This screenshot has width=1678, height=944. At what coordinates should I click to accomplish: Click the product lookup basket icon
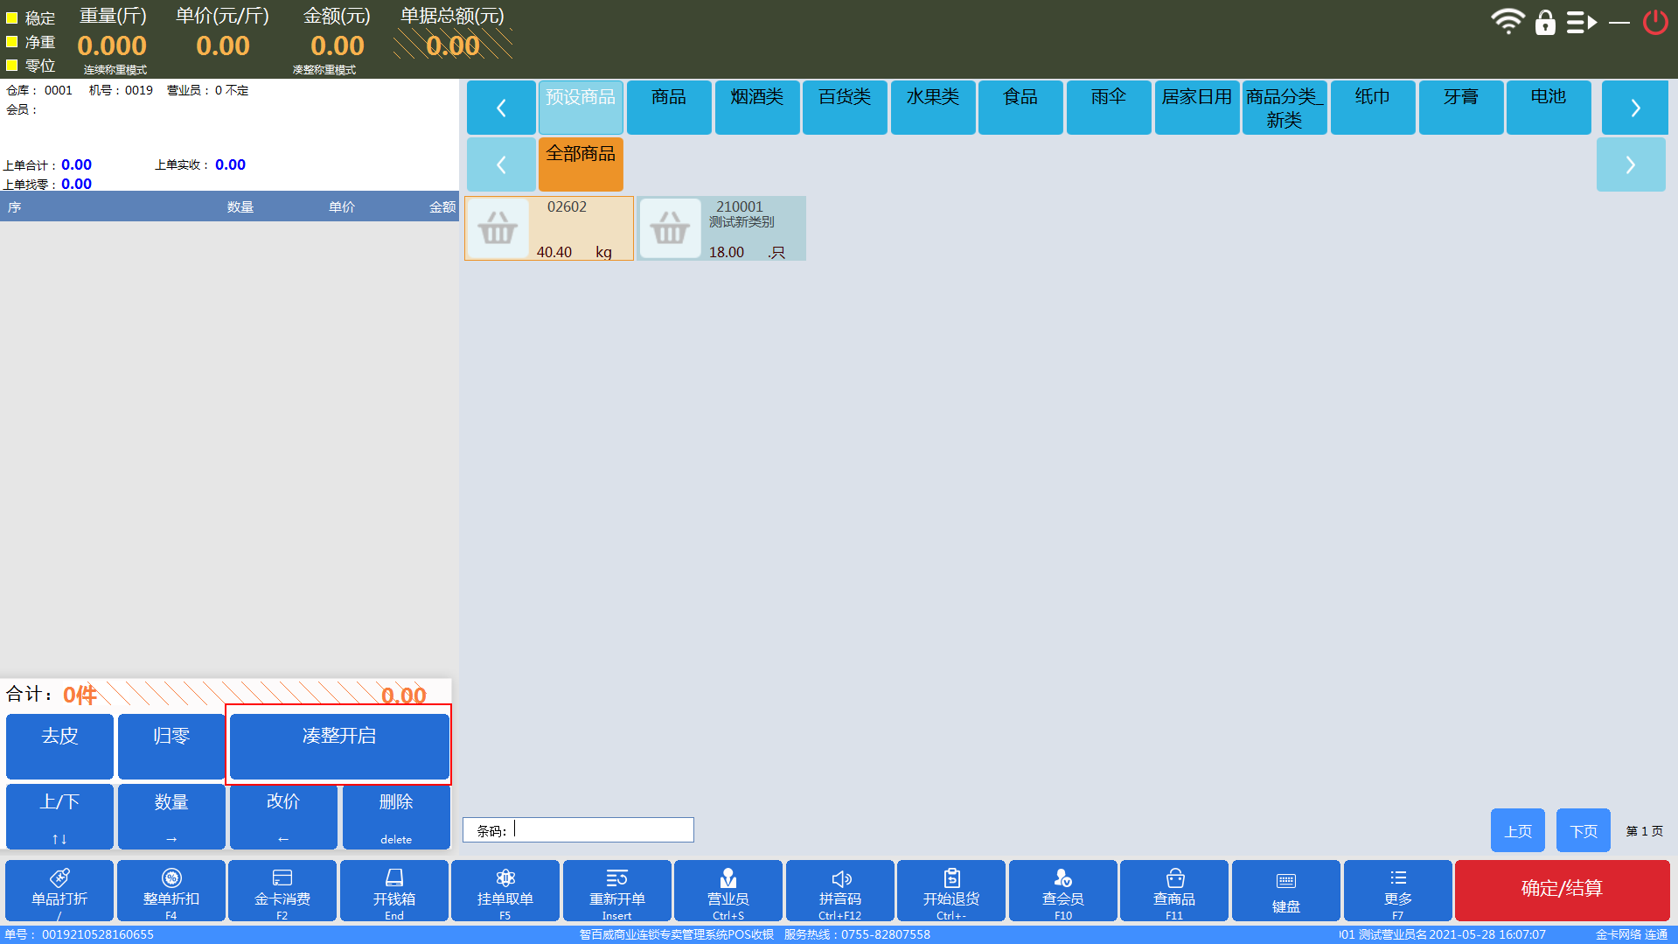click(1175, 878)
